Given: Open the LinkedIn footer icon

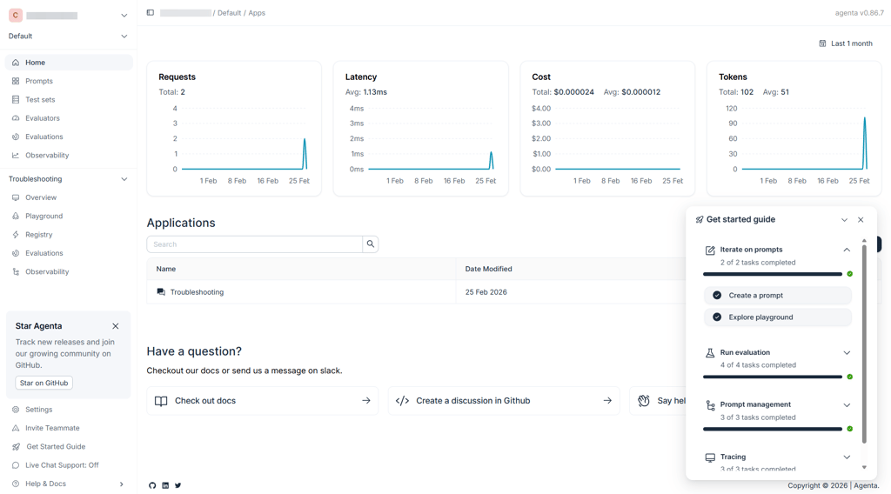Looking at the screenshot, I should [165, 485].
